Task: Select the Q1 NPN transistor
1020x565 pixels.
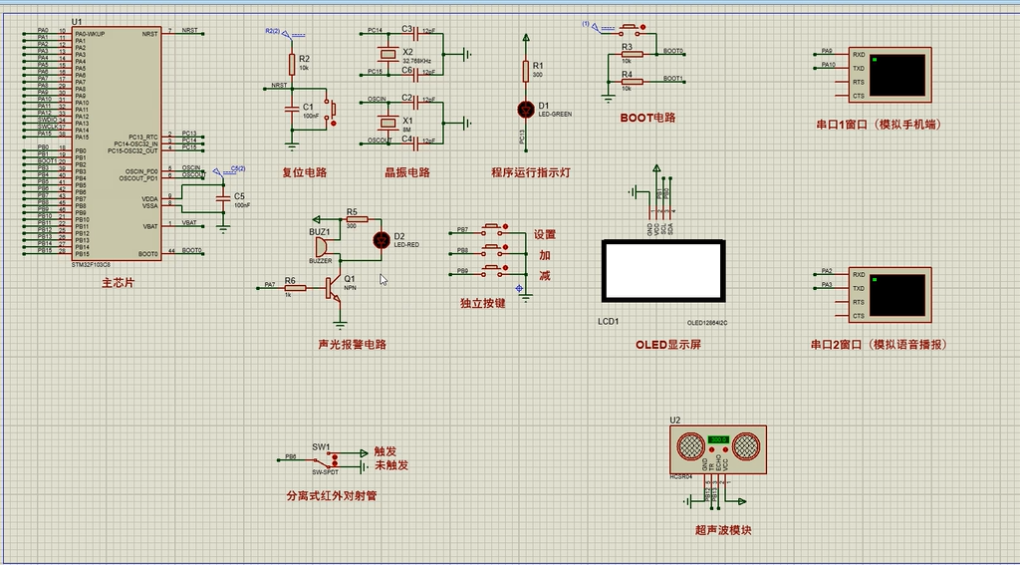Action: point(335,287)
